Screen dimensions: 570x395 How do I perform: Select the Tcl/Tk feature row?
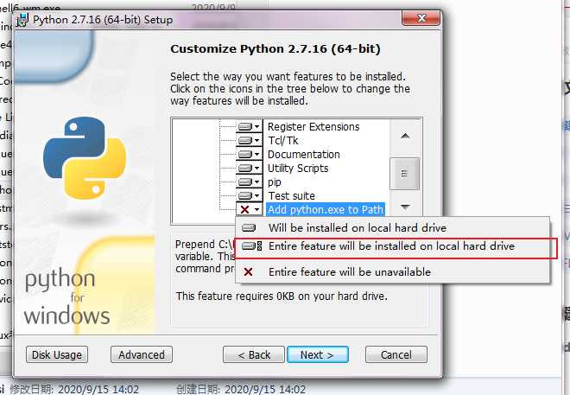click(282, 140)
